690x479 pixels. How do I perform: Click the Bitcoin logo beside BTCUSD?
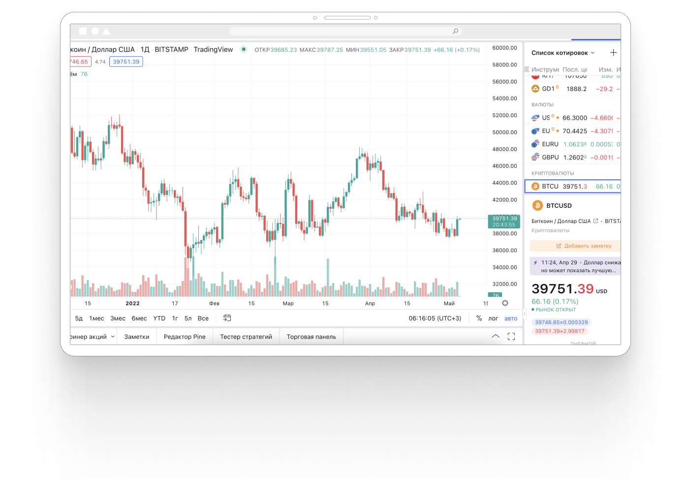point(537,205)
